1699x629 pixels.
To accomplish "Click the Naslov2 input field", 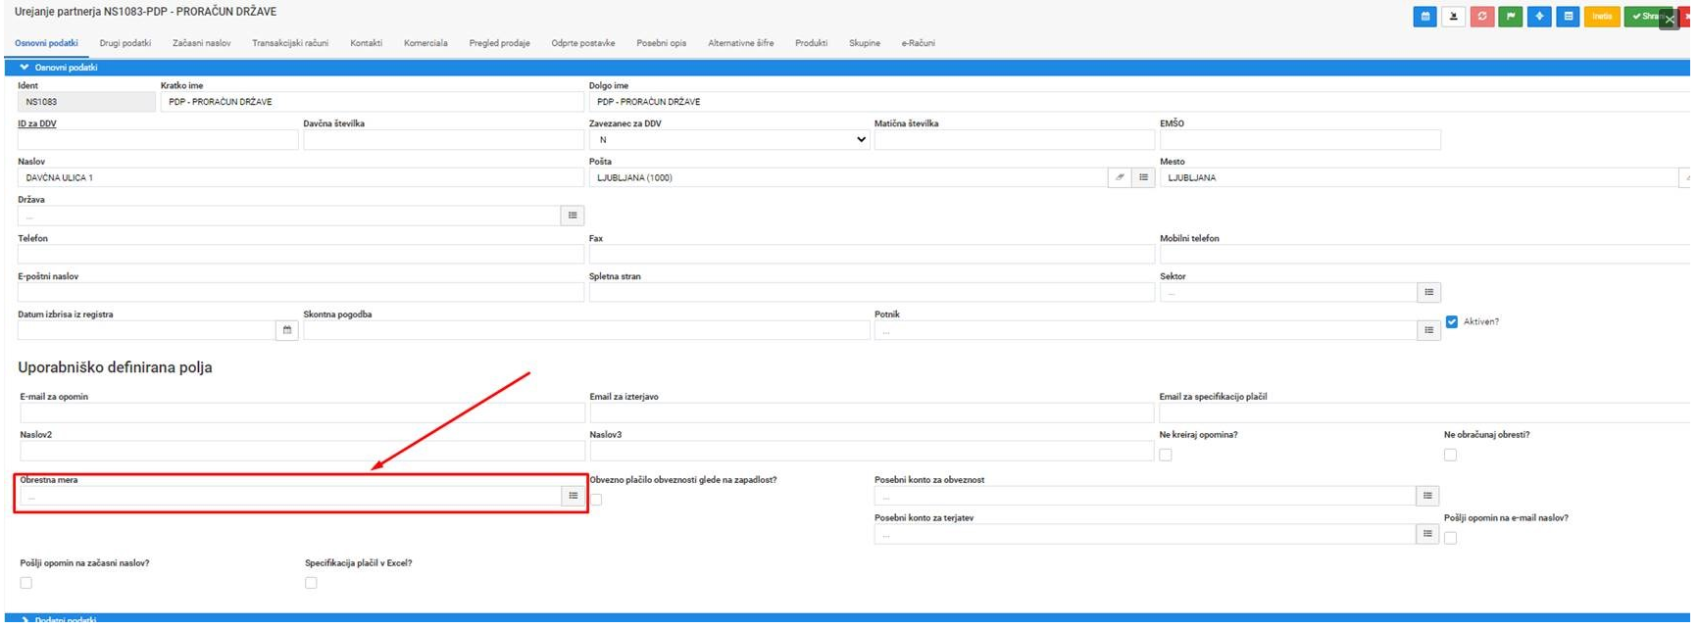I will point(302,451).
